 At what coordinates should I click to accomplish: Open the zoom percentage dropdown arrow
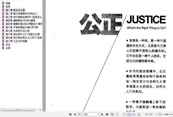coord(157,114)
